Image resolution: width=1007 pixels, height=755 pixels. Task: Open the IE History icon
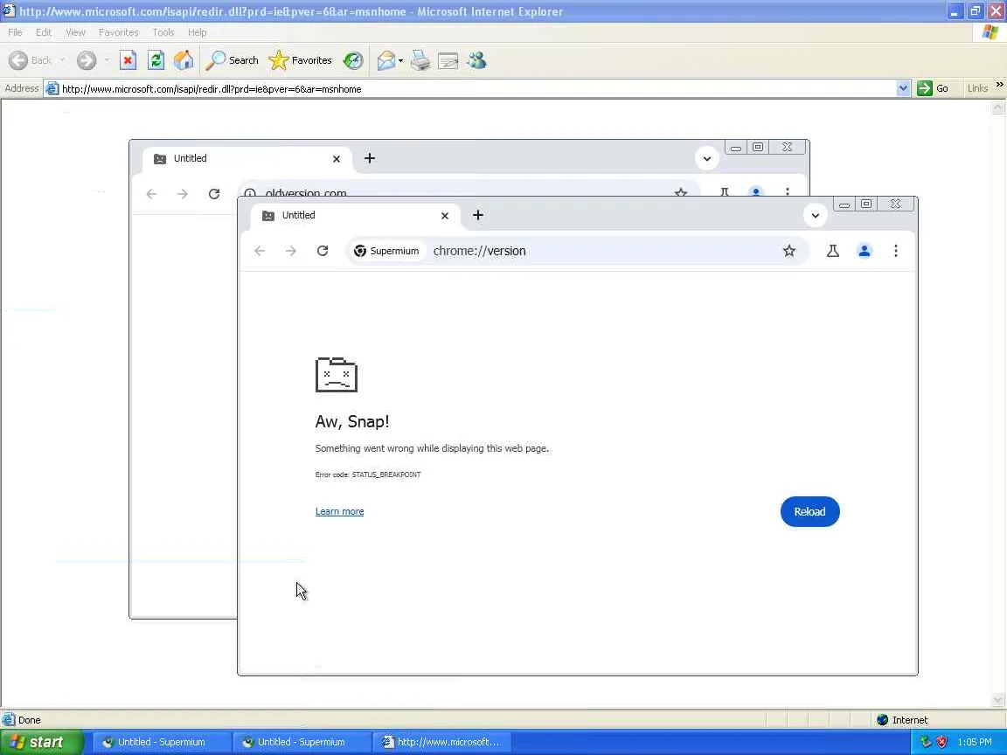click(352, 60)
